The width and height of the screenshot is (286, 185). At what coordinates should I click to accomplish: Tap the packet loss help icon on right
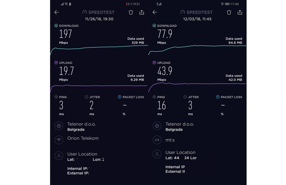[x=218, y=97]
